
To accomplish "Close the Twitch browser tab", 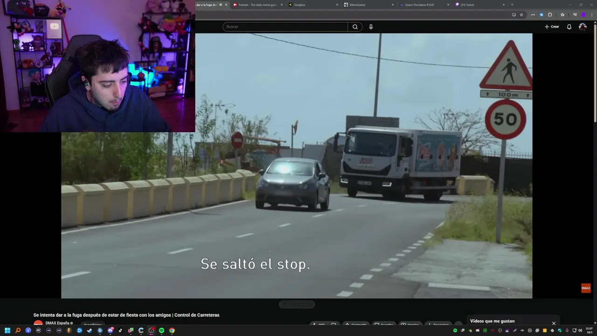I will (504, 5).
